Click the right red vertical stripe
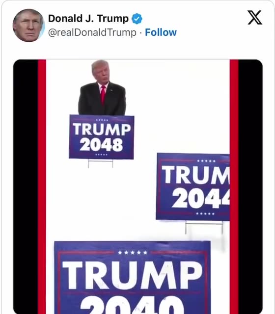The height and width of the screenshot is (314, 275). pos(234,186)
